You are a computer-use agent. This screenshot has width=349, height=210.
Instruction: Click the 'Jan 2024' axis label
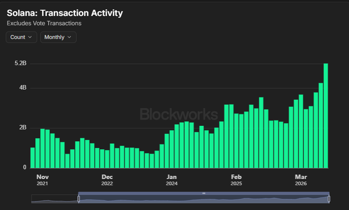[x=171, y=180]
